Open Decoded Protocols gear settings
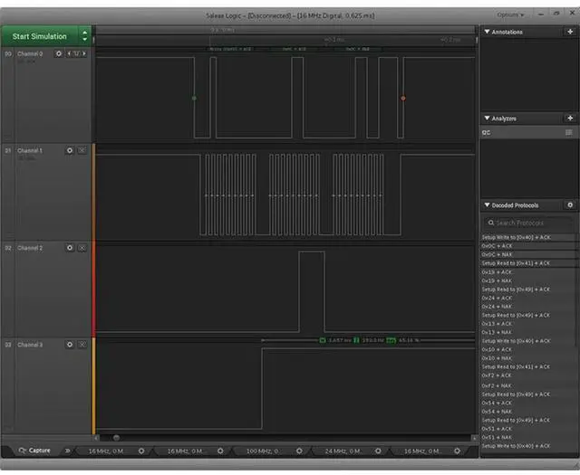Image resolution: width=580 pixels, height=475 pixels. click(569, 205)
